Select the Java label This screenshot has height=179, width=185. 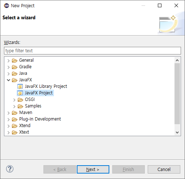(x=23, y=73)
